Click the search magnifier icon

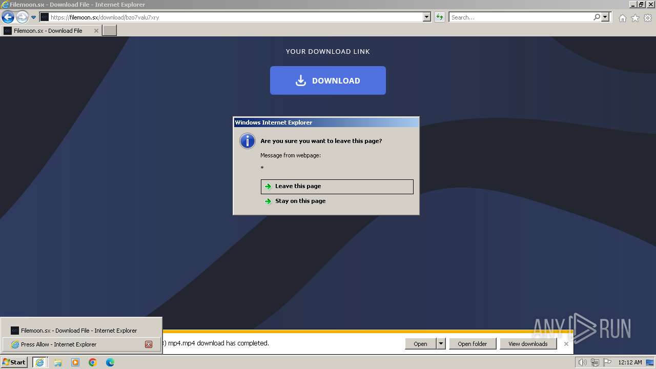point(597,17)
